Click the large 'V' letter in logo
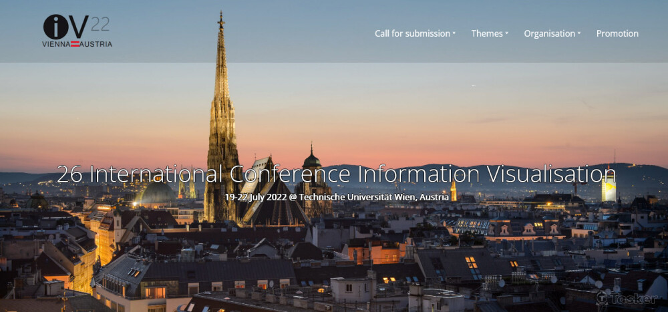Viewport: 668px width, 312px height. click(x=79, y=27)
